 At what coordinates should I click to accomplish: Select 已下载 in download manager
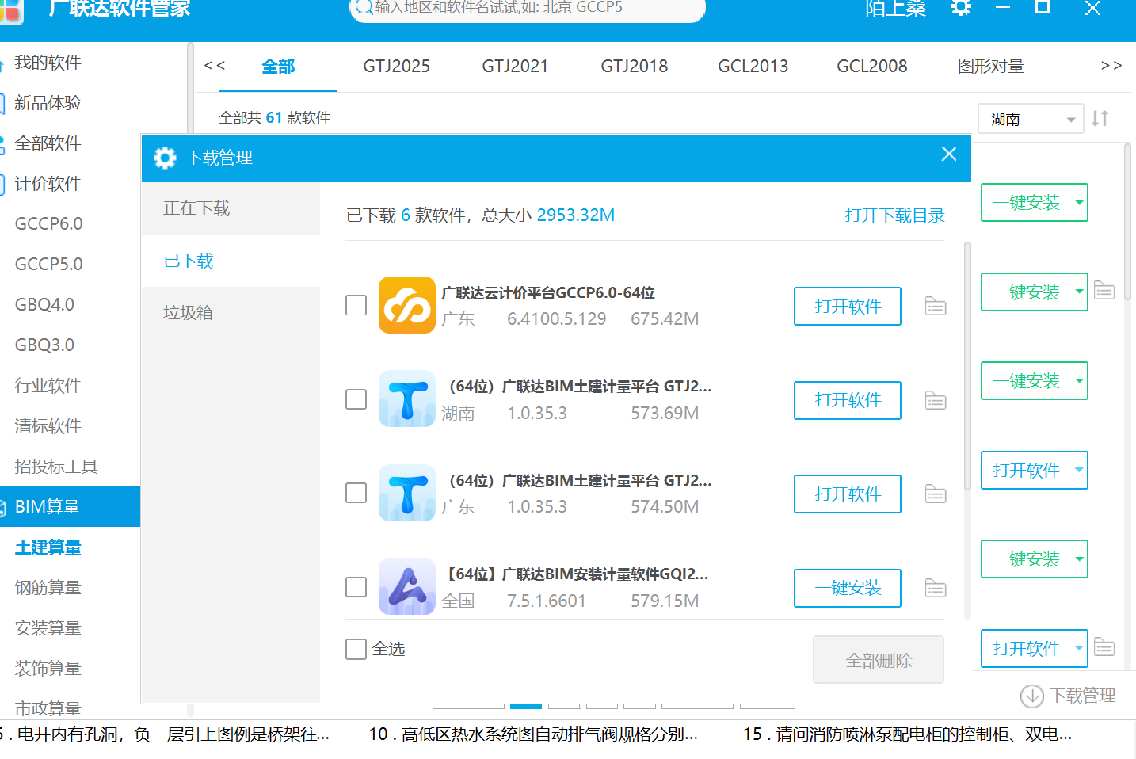231,261
